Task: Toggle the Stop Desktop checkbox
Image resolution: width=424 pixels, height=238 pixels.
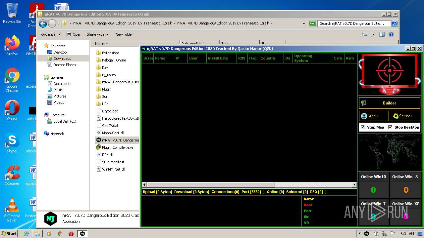Action: [390, 127]
